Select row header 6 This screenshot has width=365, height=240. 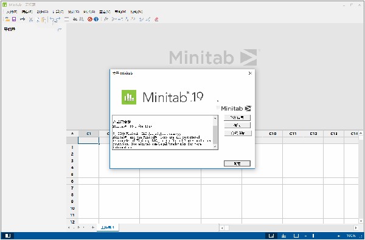[72, 181]
